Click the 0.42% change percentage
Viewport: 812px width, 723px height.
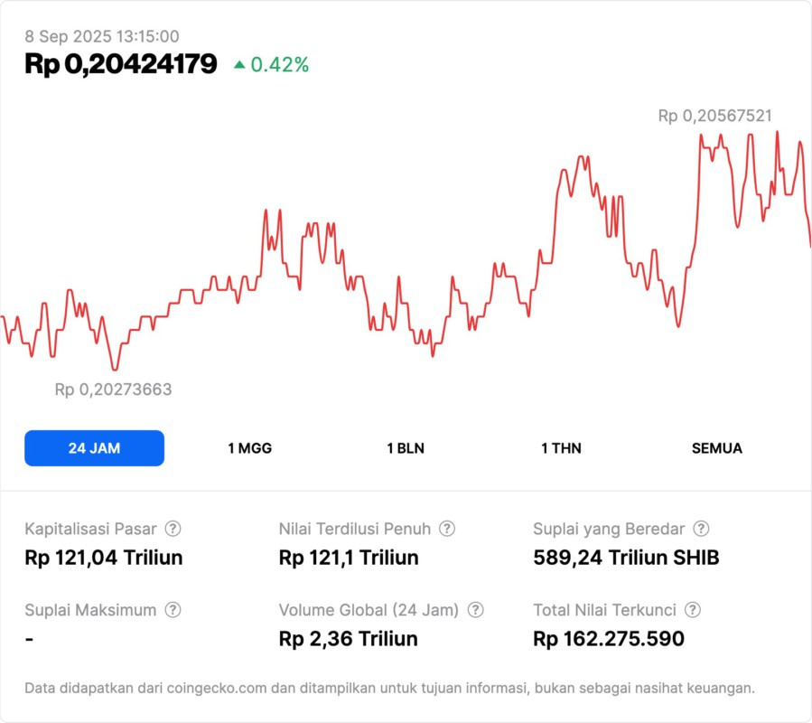280,65
